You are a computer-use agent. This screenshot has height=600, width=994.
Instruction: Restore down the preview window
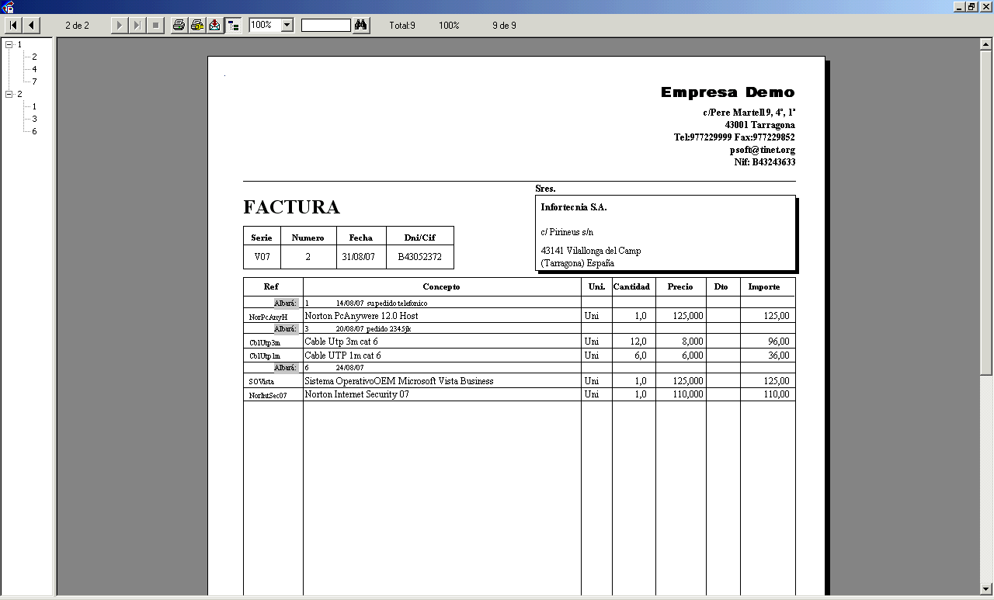(971, 6)
